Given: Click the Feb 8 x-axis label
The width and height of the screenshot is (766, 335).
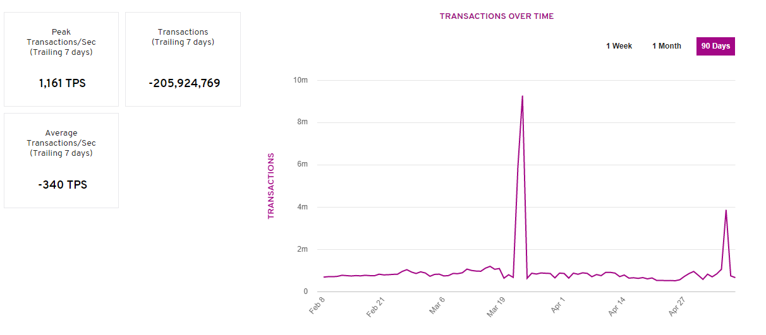Looking at the screenshot, I should (318, 305).
